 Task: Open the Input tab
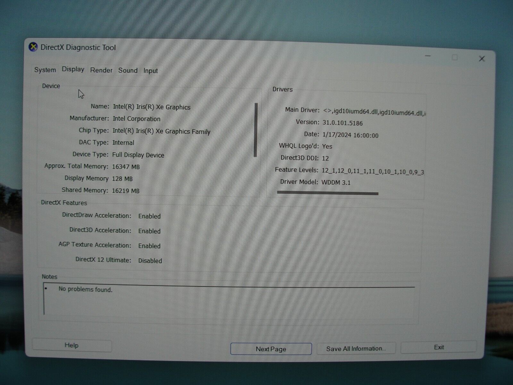pos(151,71)
